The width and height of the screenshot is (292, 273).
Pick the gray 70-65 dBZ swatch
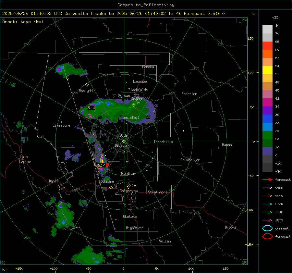267,37
